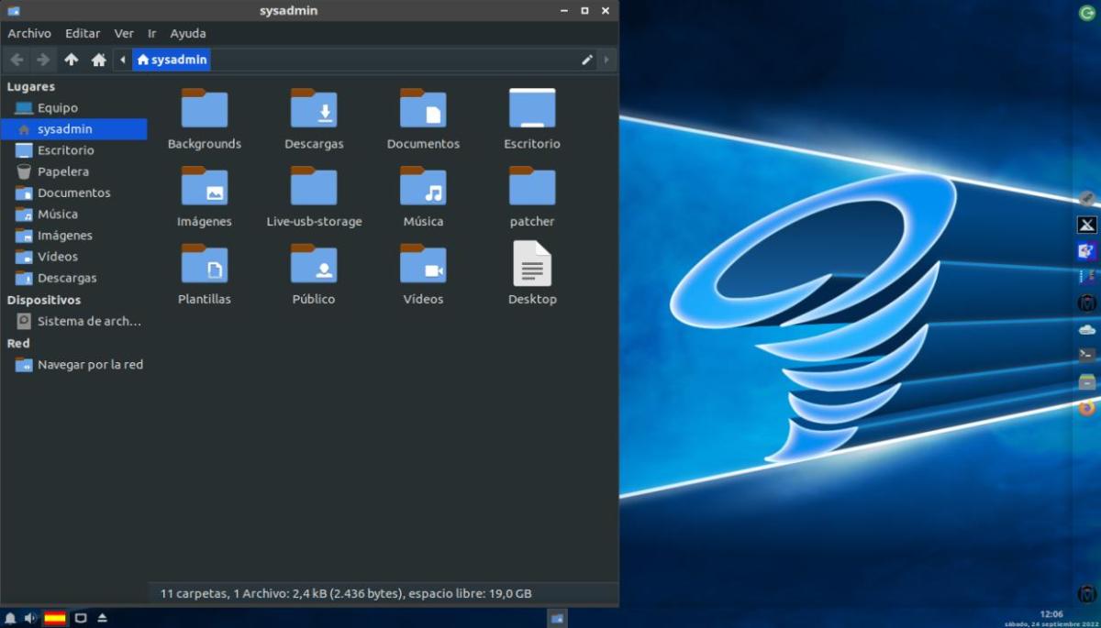Open the Ver menu
The height and width of the screenshot is (628, 1101).
pyautogui.click(x=124, y=33)
